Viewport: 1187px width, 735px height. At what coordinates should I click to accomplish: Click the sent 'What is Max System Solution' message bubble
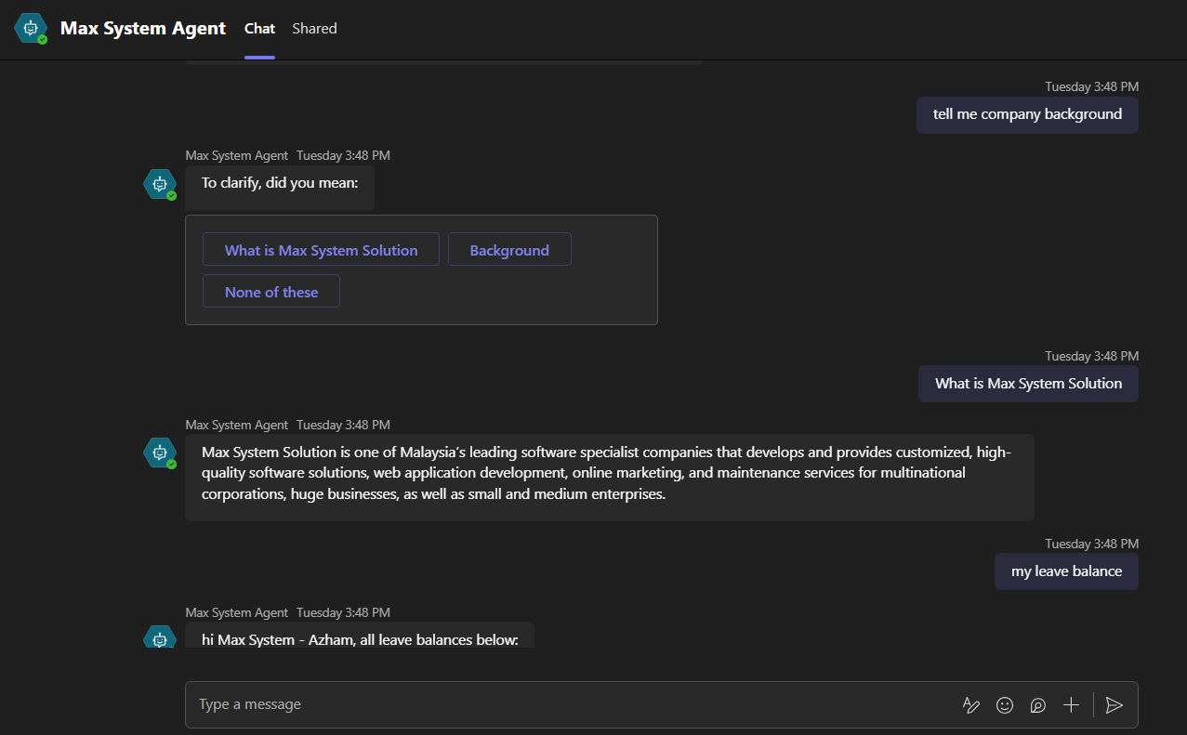click(1028, 384)
